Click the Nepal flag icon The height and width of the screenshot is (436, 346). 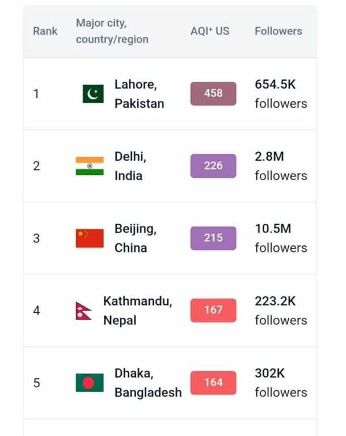click(x=84, y=311)
